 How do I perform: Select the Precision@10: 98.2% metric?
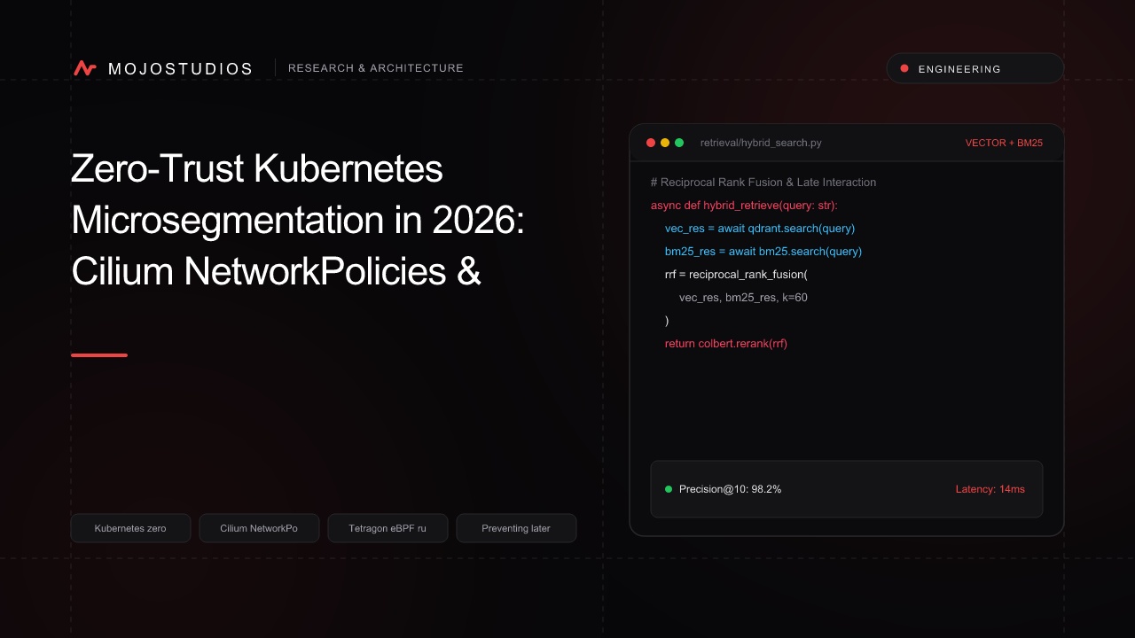[x=730, y=489]
